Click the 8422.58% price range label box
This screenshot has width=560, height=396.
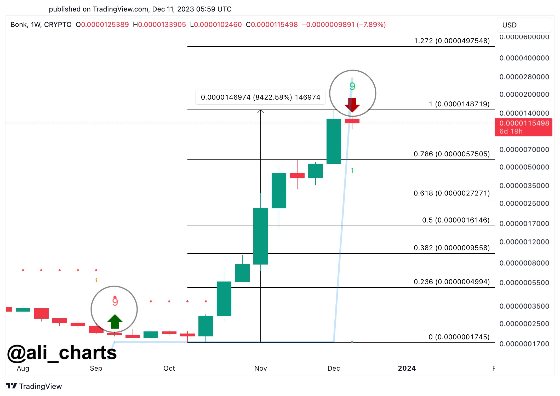tap(260, 97)
